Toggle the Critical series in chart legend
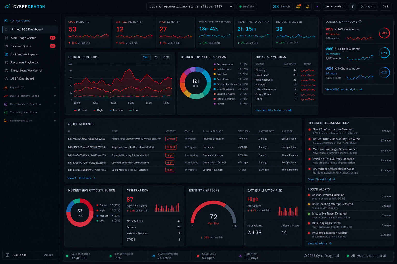 point(80,110)
